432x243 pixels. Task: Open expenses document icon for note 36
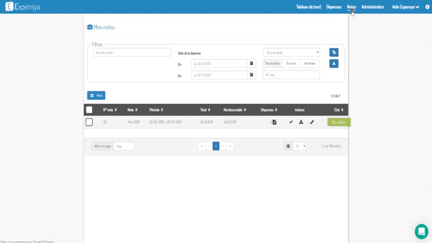pyautogui.click(x=274, y=122)
